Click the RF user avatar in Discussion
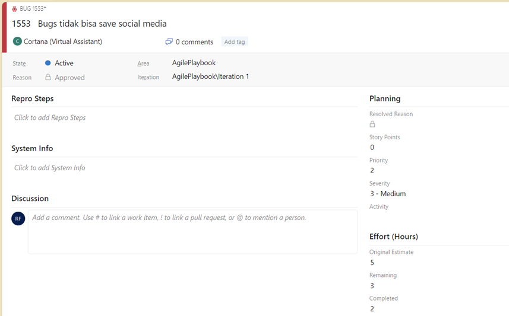The height and width of the screenshot is (316, 509). pos(18,218)
